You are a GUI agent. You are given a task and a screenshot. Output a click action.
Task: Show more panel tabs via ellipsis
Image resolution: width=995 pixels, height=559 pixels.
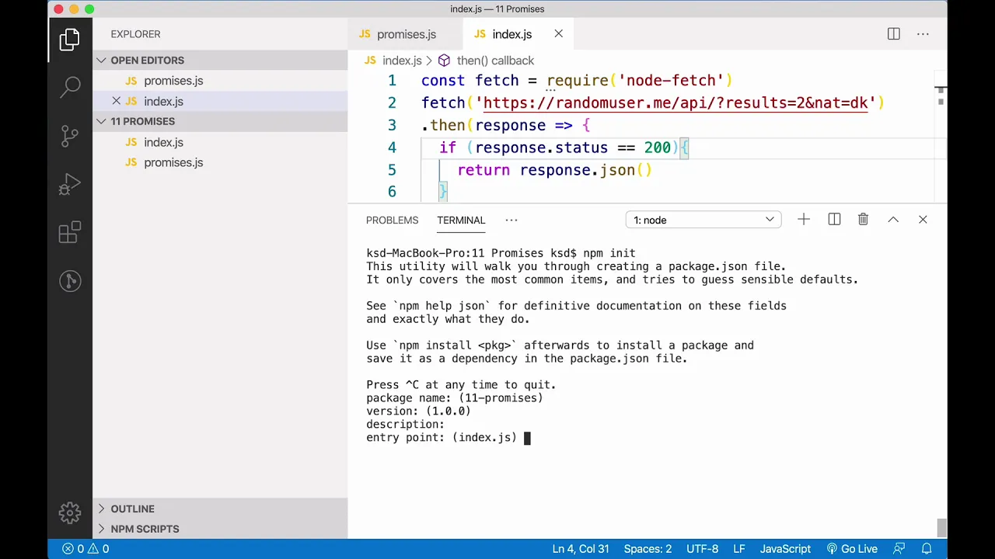coord(511,220)
